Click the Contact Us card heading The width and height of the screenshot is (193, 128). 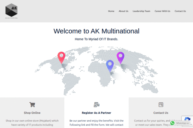[x=161, y=113]
